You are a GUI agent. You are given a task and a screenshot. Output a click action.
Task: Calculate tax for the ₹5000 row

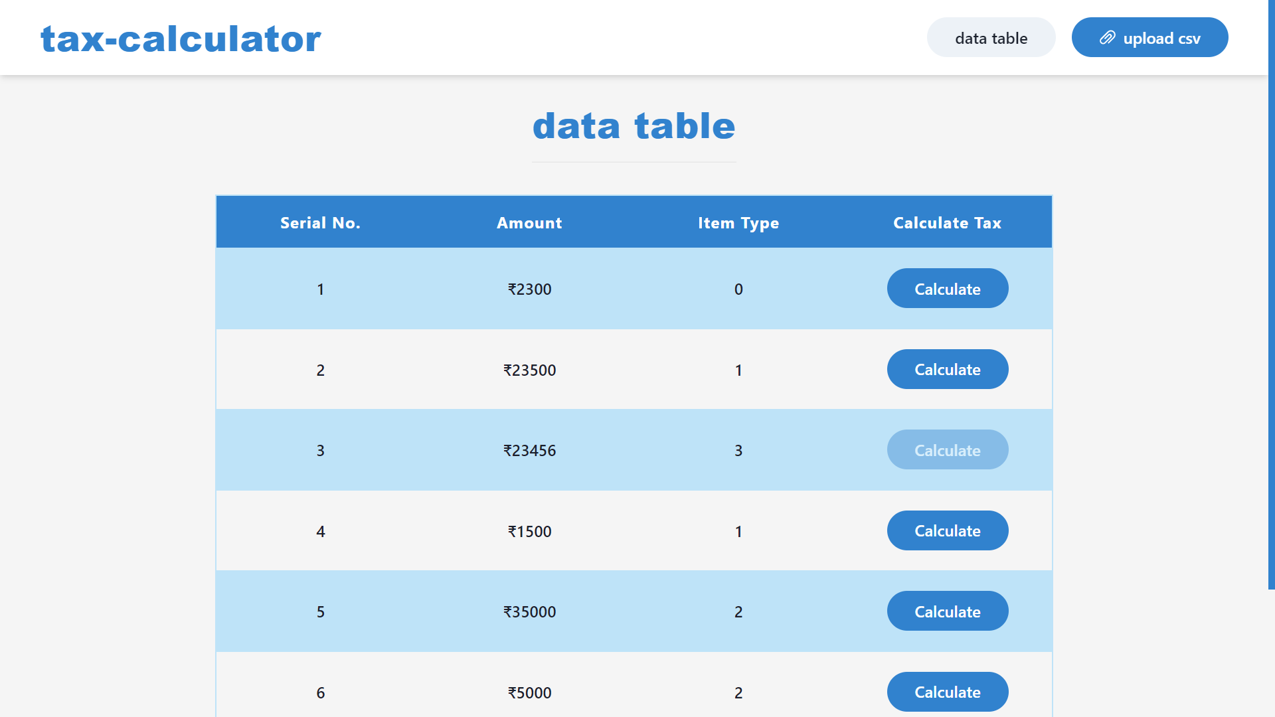(x=948, y=692)
